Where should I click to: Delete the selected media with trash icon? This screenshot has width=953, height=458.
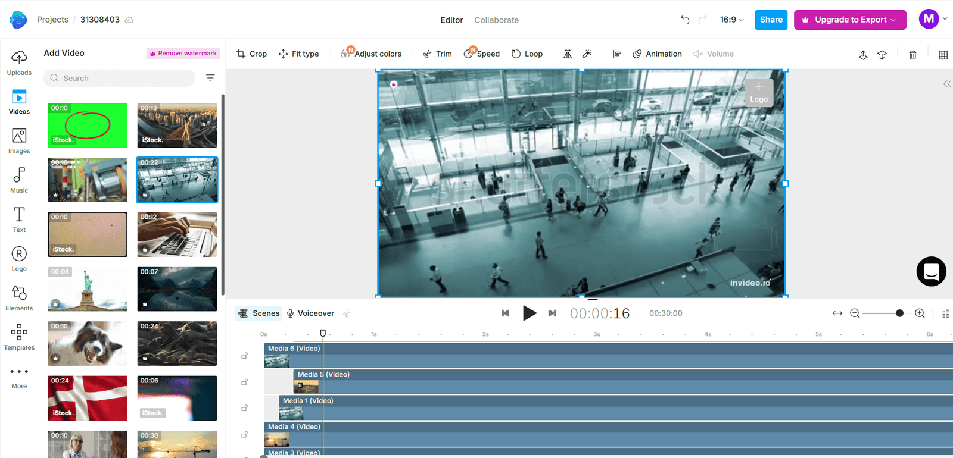(912, 55)
